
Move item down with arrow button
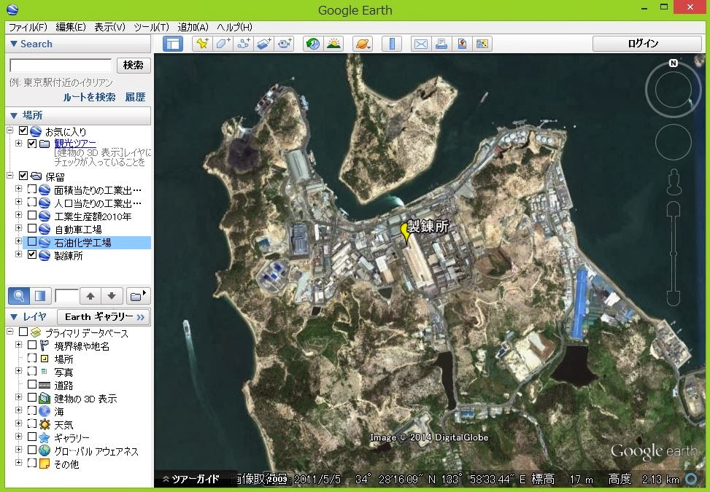[112, 296]
